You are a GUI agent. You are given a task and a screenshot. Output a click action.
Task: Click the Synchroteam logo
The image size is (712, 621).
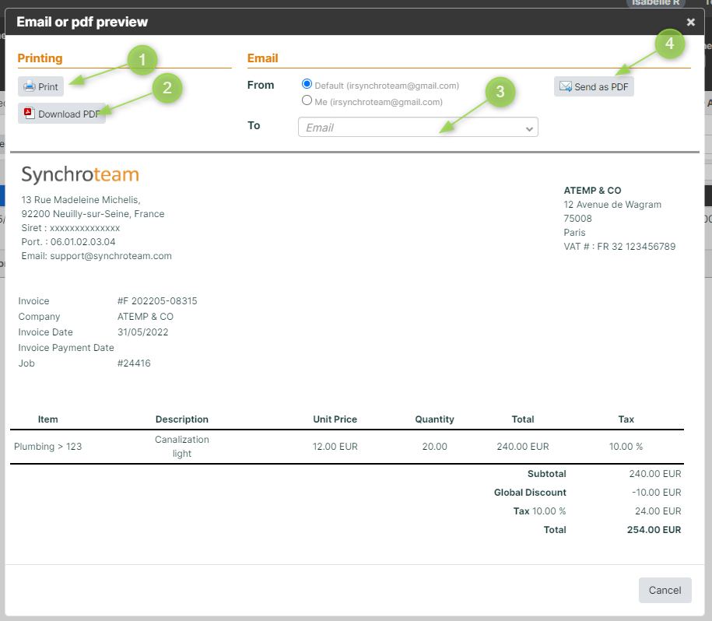click(80, 175)
